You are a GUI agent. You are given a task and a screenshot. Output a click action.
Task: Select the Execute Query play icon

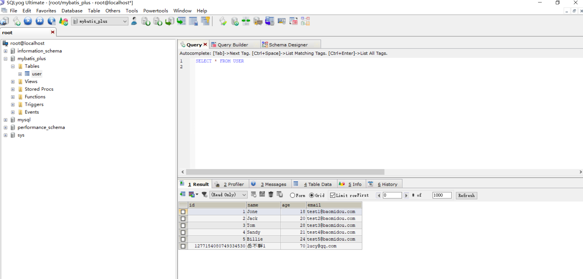click(x=28, y=21)
